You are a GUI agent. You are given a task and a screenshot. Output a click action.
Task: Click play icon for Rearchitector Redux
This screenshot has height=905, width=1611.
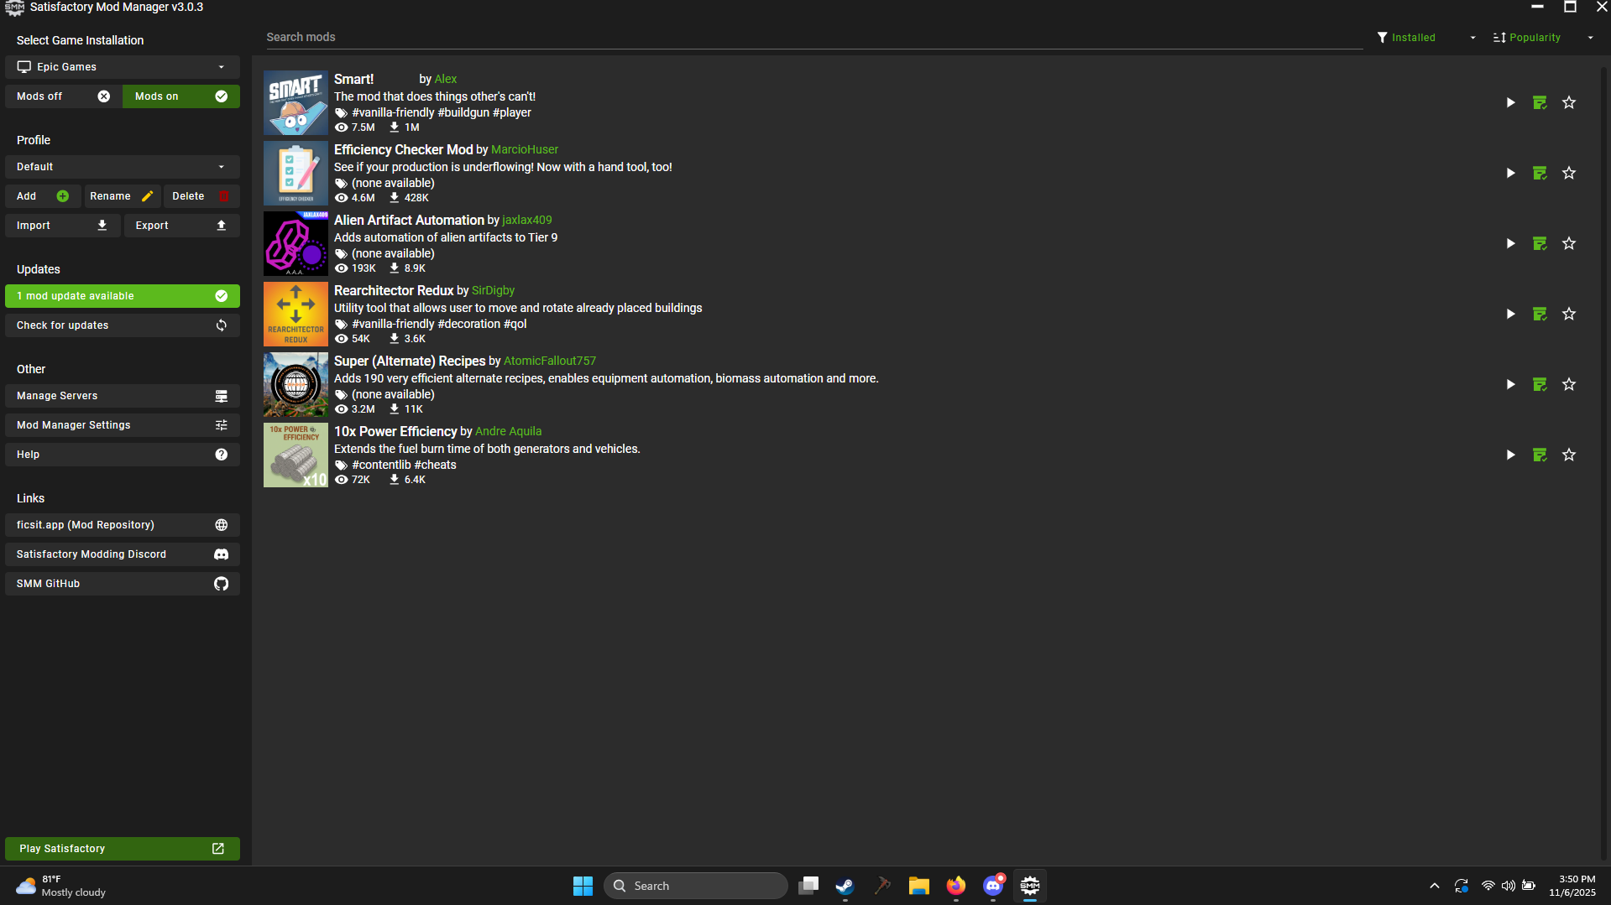pyautogui.click(x=1510, y=314)
